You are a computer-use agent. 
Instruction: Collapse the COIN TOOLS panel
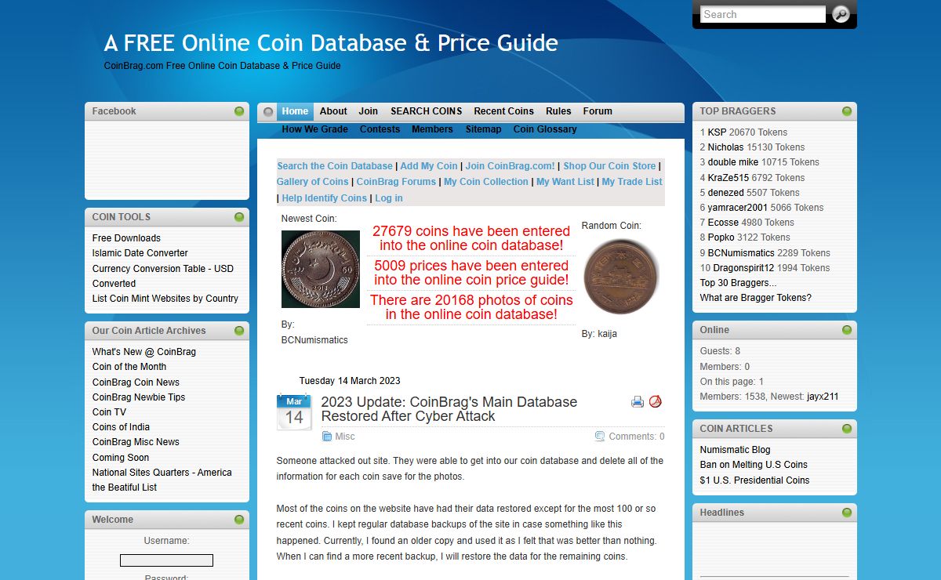(x=239, y=217)
